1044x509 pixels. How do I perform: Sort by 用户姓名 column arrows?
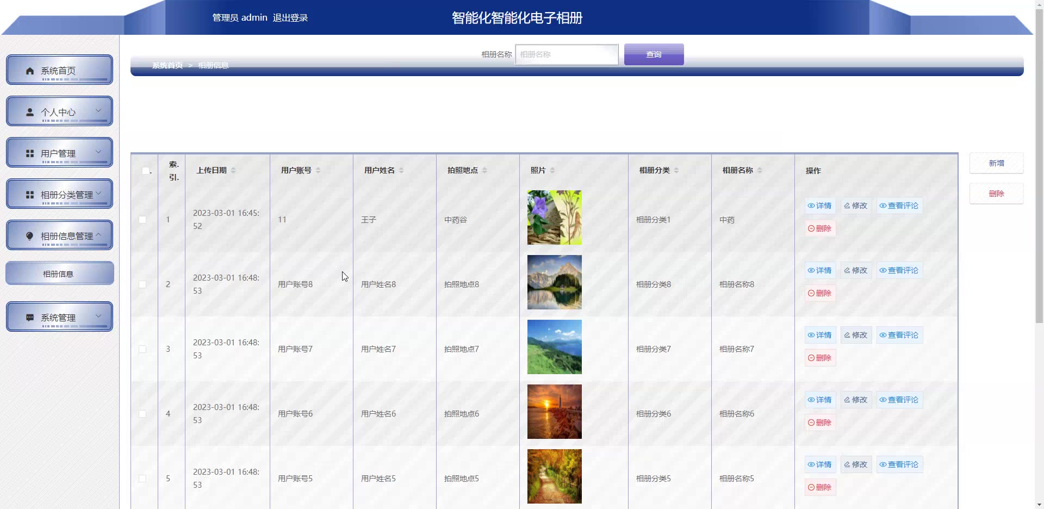(x=401, y=170)
